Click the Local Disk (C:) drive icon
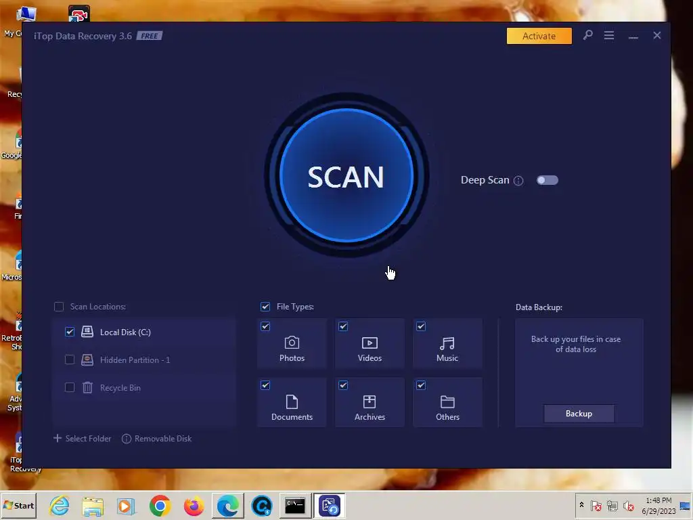The width and height of the screenshot is (693, 520). pos(87,332)
